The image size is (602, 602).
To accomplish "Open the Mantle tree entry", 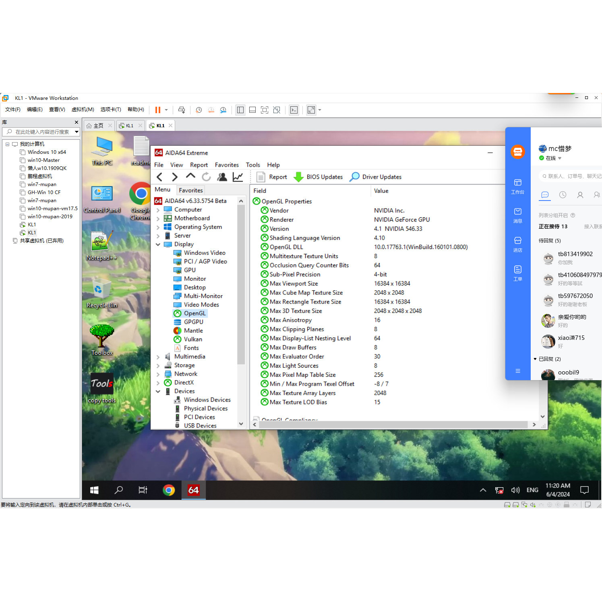I will [188, 331].
